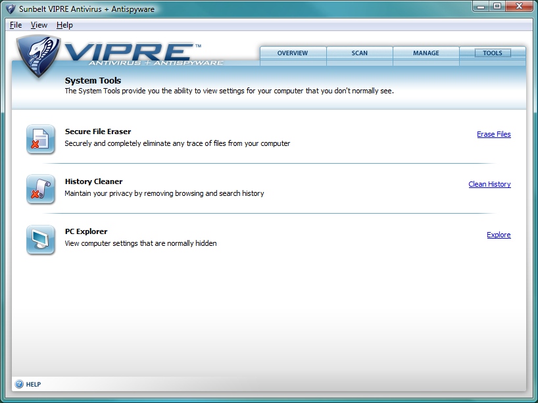This screenshot has width=538, height=403.
Task: Click the Explore link
Action: (499, 235)
